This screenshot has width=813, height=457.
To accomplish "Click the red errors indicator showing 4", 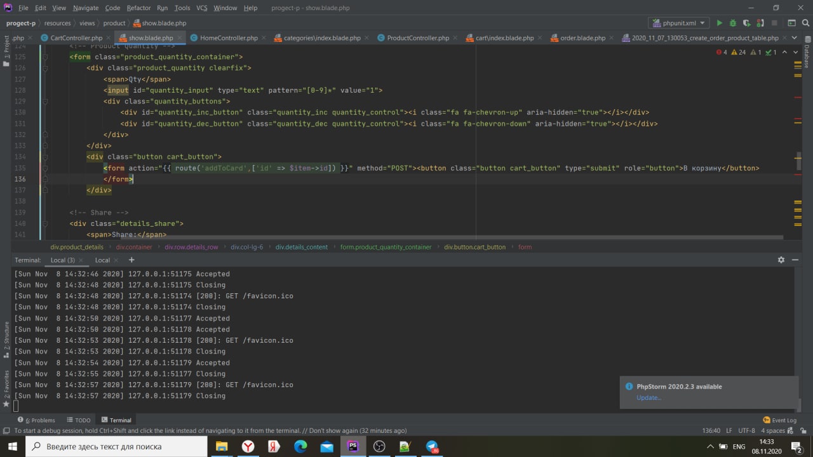I will (x=722, y=52).
